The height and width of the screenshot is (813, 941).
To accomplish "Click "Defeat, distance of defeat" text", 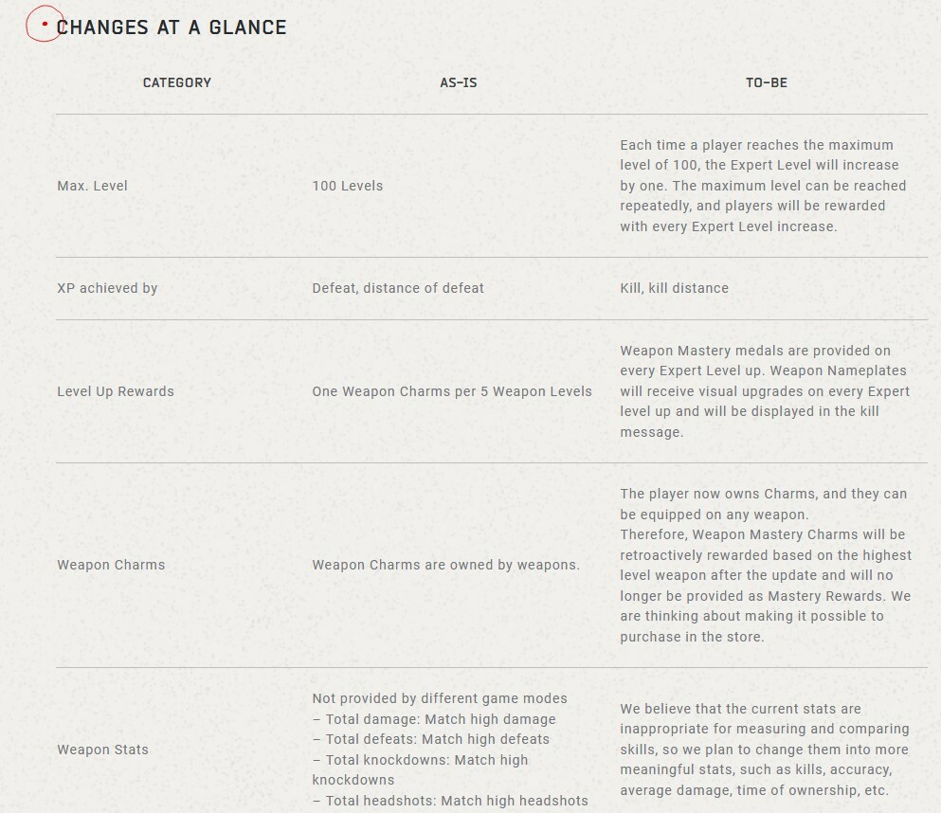I will [x=398, y=288].
